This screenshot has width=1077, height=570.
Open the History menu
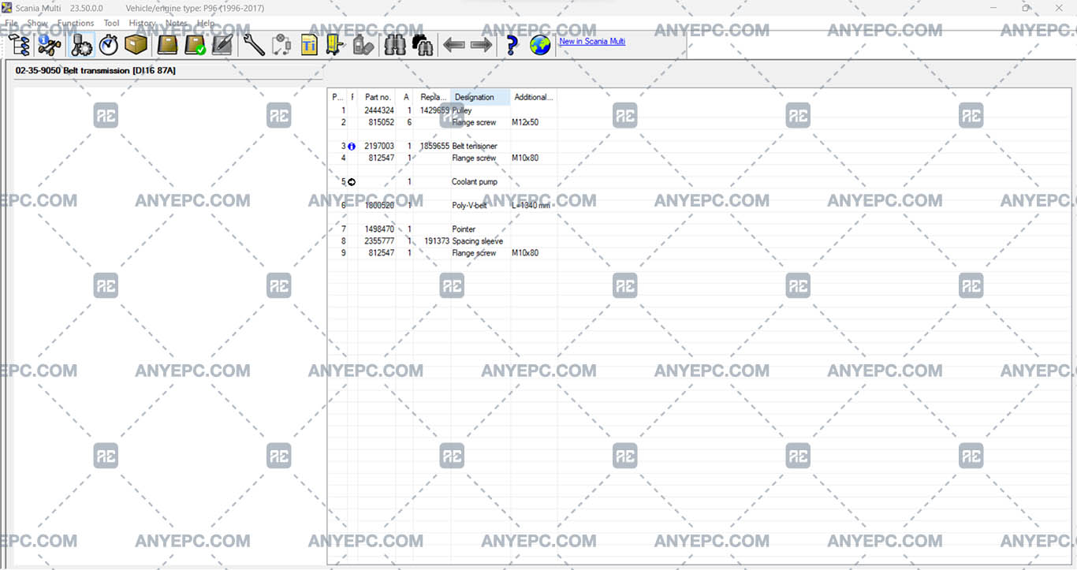(142, 23)
